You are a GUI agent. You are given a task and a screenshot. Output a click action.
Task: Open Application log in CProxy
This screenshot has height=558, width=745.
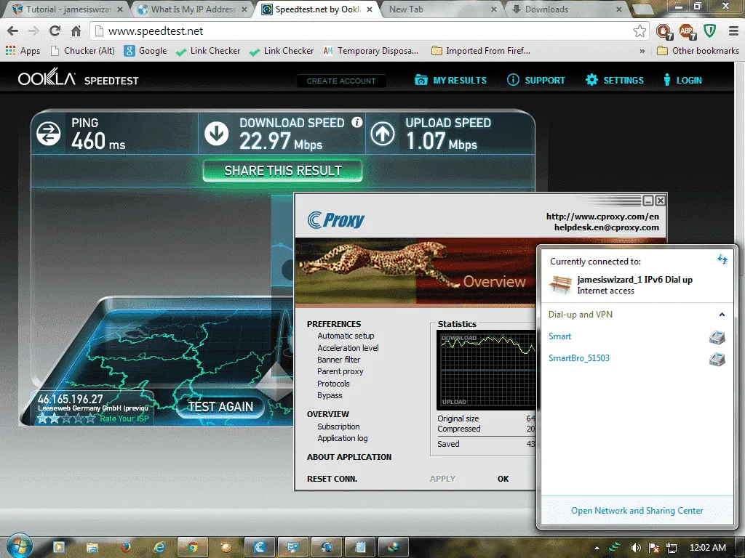coord(342,438)
